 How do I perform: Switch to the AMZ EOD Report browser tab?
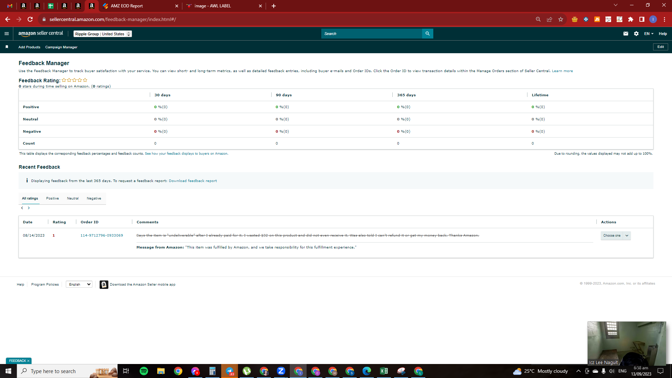pos(140,6)
